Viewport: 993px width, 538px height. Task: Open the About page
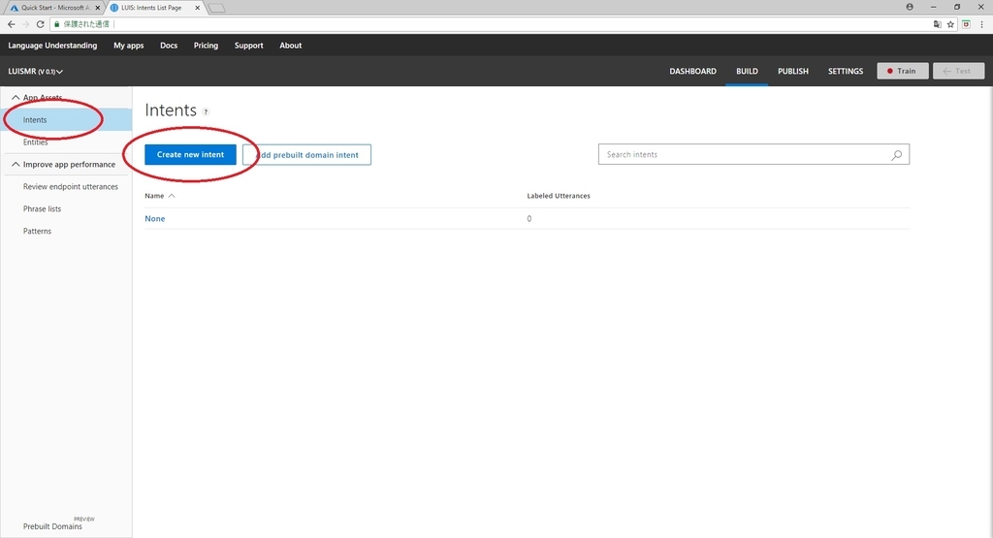pos(291,46)
